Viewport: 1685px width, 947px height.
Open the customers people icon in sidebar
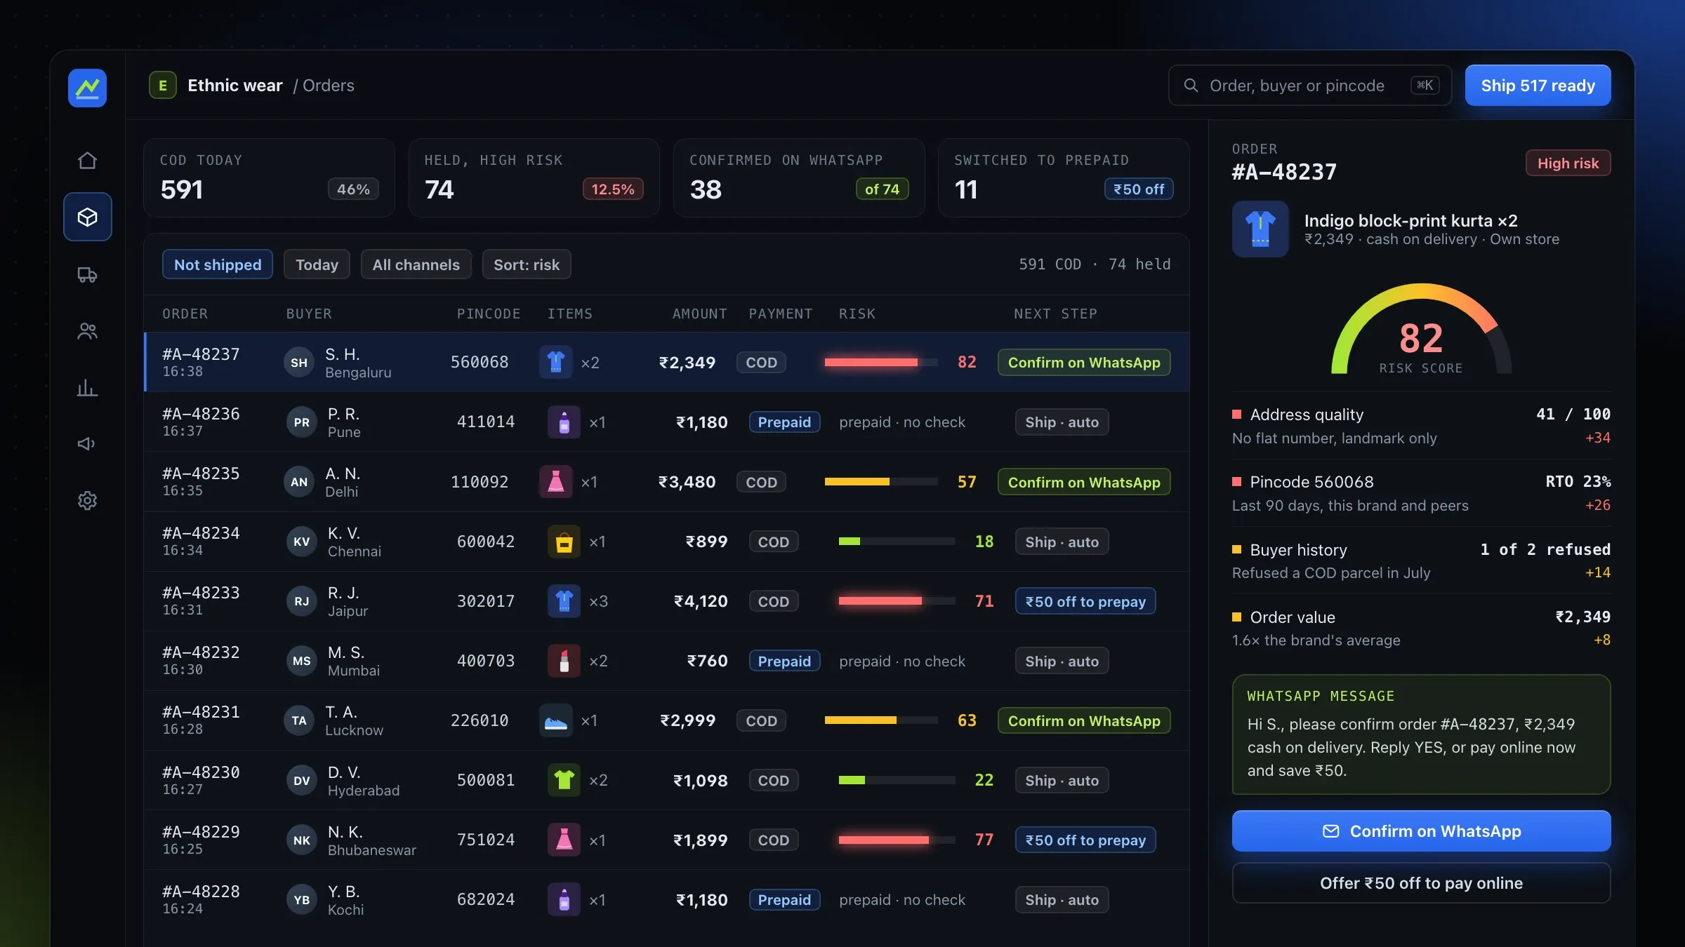pyautogui.click(x=87, y=331)
